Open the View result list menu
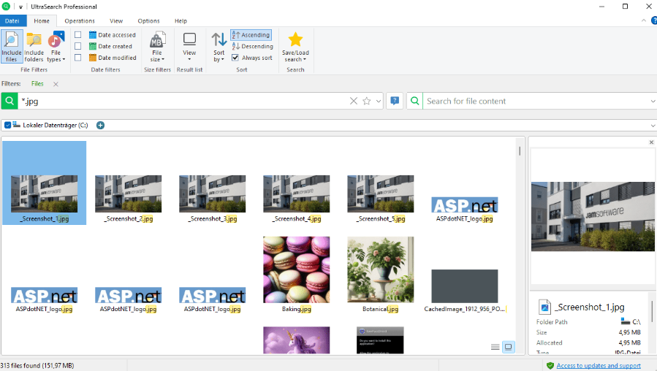The width and height of the screenshot is (657, 371). tap(189, 47)
